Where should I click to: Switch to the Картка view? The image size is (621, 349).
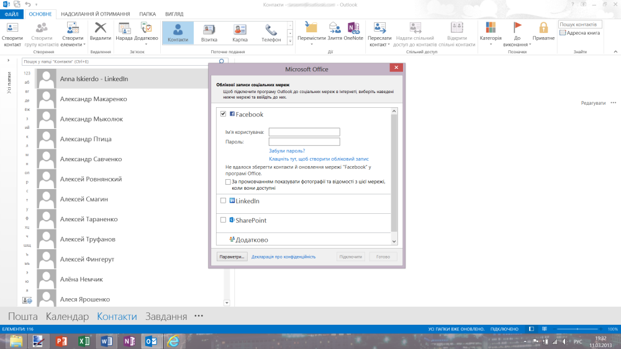[x=240, y=32]
